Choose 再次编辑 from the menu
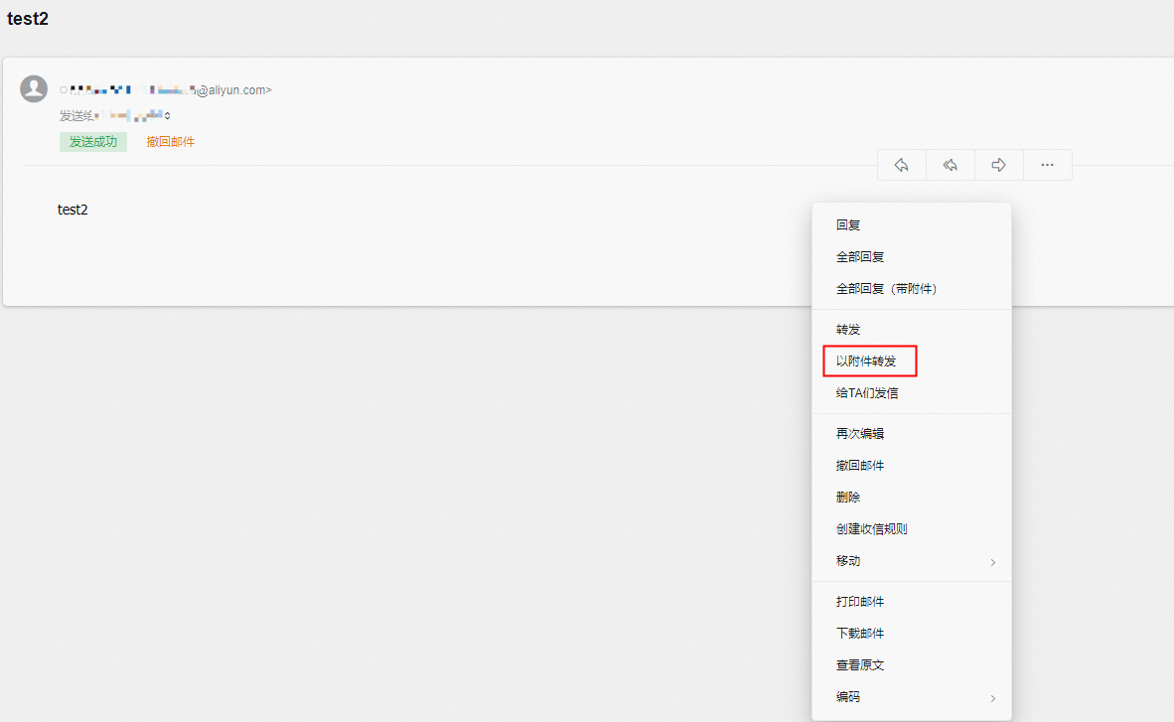The image size is (1174, 722). [x=860, y=434]
